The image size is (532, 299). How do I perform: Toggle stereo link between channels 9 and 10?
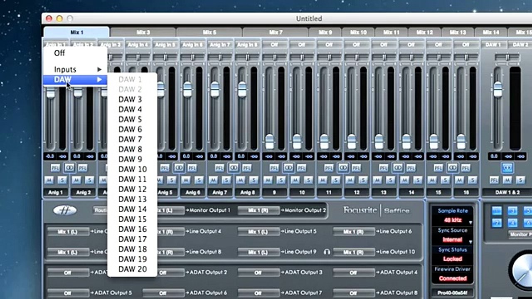click(288, 167)
